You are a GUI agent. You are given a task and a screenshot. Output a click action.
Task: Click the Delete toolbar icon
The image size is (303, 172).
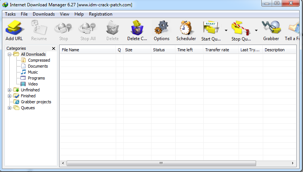coord(112,28)
